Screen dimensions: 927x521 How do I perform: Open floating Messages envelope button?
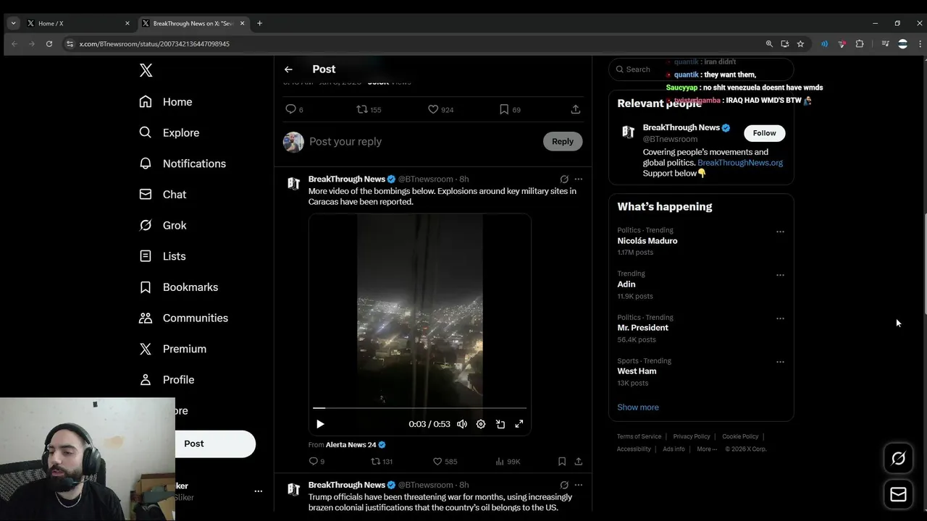click(899, 494)
